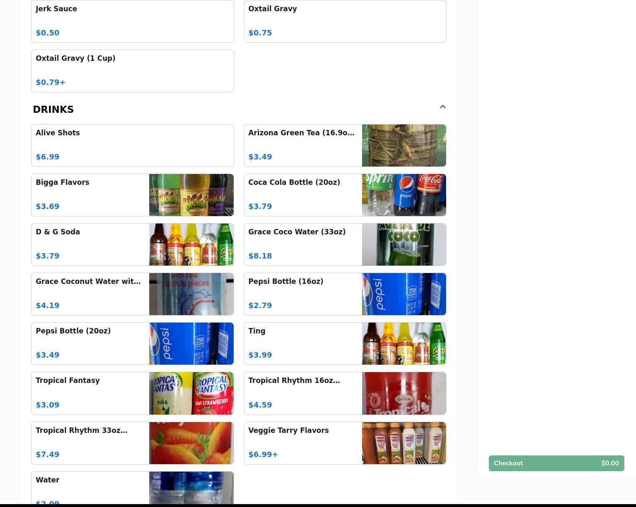Select the Oxtail Gravy item title
Image resolution: width=636 pixels, height=507 pixels.
(272, 9)
